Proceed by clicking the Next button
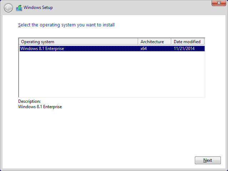The height and width of the screenshot is (171, 228). tap(208, 160)
